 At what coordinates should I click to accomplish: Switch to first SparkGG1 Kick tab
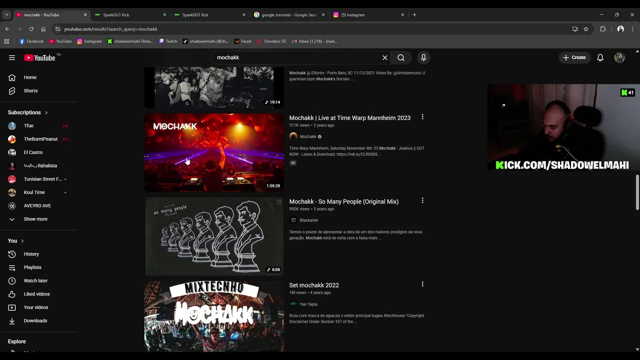point(131,15)
